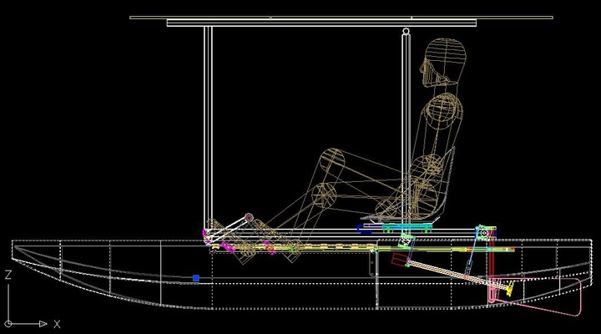The width and height of the screenshot is (601, 334).
Task: Select the red rectangle at shaft's upper end
Action: (x=399, y=261)
